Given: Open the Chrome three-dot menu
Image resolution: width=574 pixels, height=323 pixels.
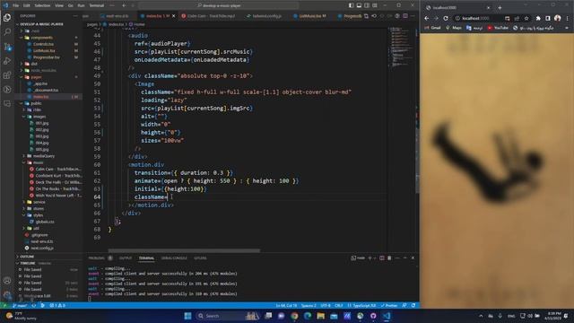Looking at the screenshot, I should click(x=567, y=18).
